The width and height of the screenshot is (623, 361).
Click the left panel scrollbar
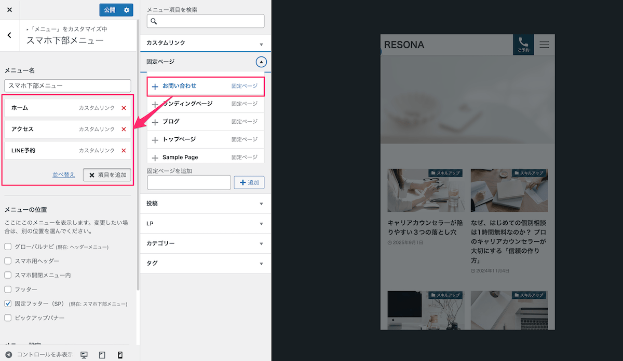pos(138,155)
